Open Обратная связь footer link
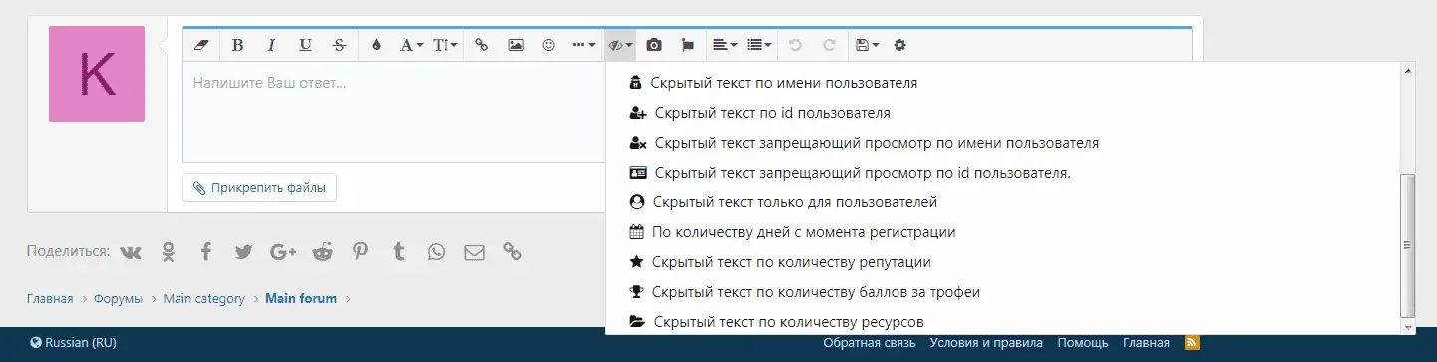 (x=870, y=343)
